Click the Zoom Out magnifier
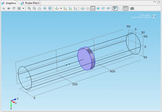This screenshot has width=162, height=112. 34,8
